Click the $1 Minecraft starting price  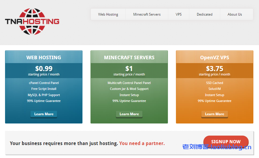click(129, 69)
